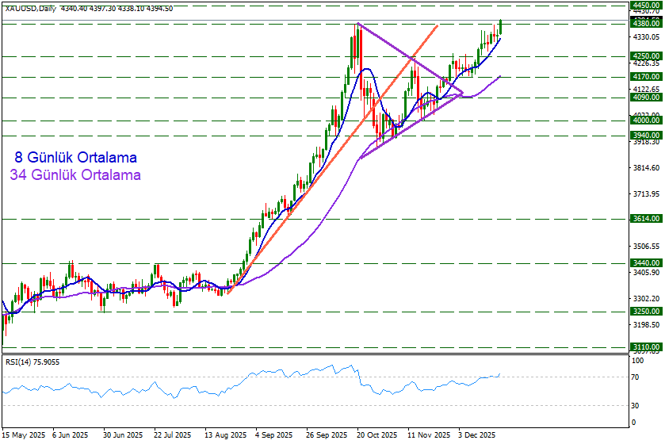Viewport: 665px width, 444px height.
Task: Click the 20 Oct 2025 date marker
Action: 376,435
